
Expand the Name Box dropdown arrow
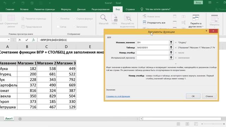8,40
